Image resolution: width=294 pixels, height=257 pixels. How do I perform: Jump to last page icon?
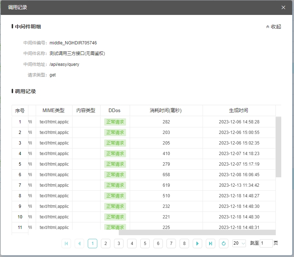pos(211,244)
